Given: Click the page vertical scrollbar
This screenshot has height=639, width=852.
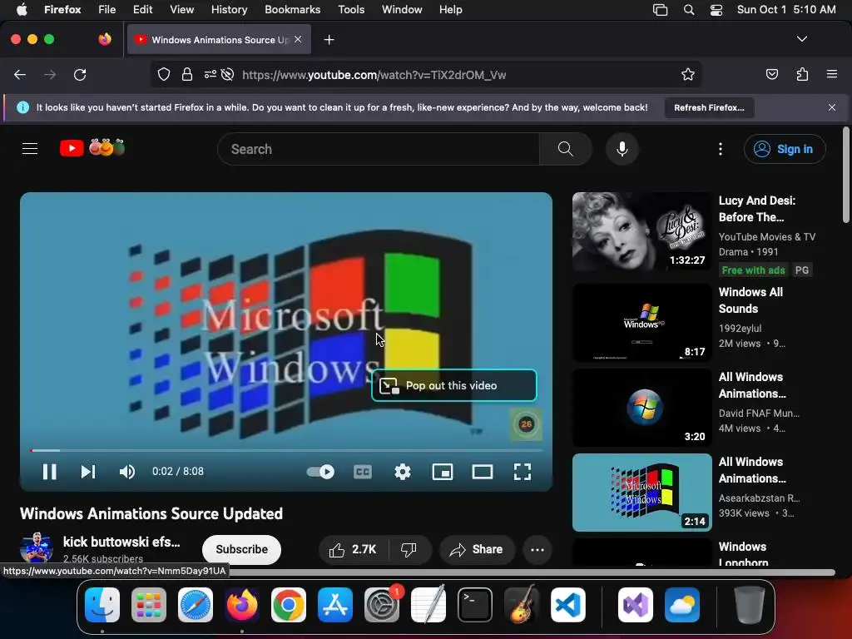Looking at the screenshot, I should [x=845, y=175].
